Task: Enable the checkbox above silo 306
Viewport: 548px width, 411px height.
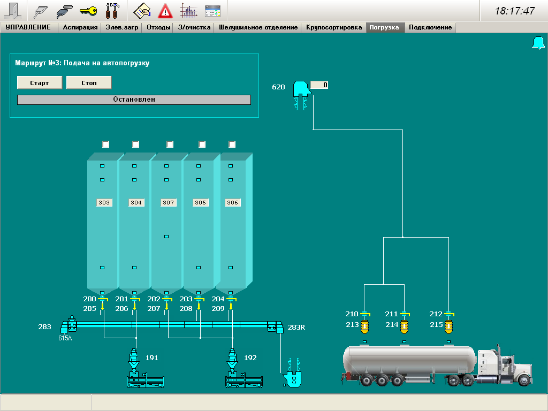Action: point(232,144)
